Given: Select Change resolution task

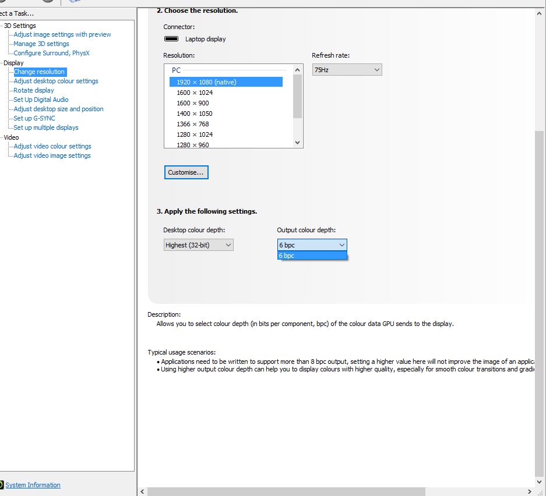Looking at the screenshot, I should [x=40, y=72].
